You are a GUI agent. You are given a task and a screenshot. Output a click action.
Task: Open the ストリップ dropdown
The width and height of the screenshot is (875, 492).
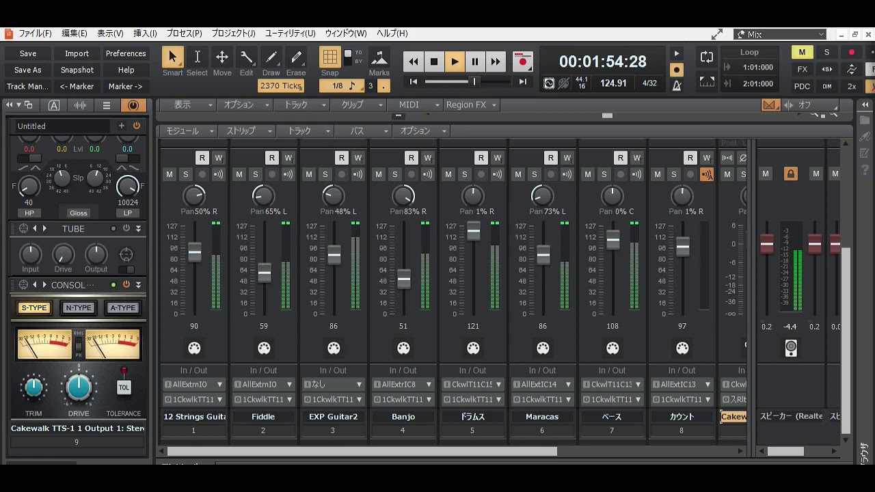click(x=246, y=131)
